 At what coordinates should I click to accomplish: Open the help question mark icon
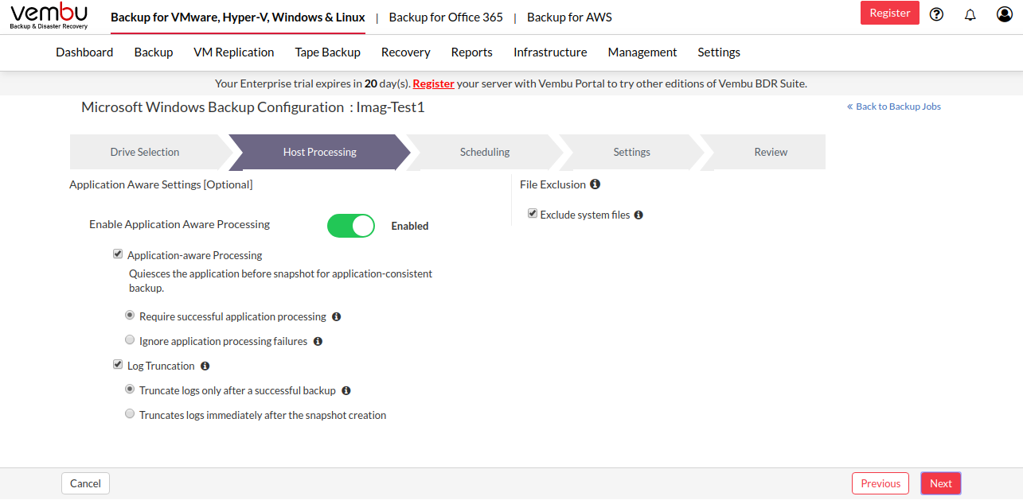[936, 14]
